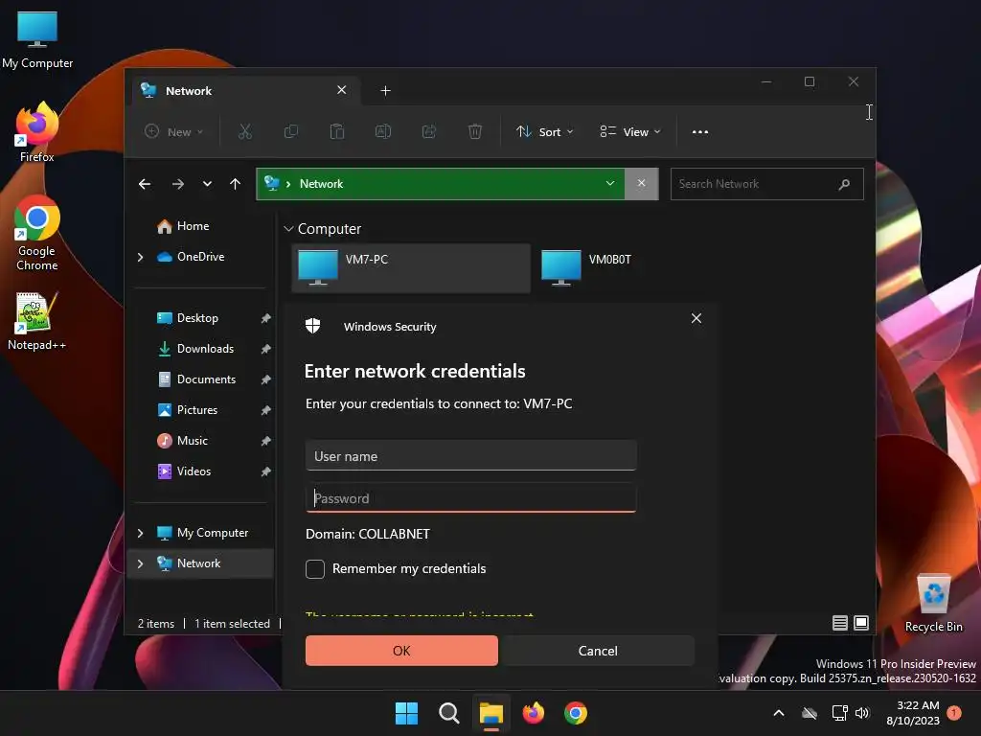Click the Password field
Image resolution: width=981 pixels, height=736 pixels.
(x=471, y=498)
